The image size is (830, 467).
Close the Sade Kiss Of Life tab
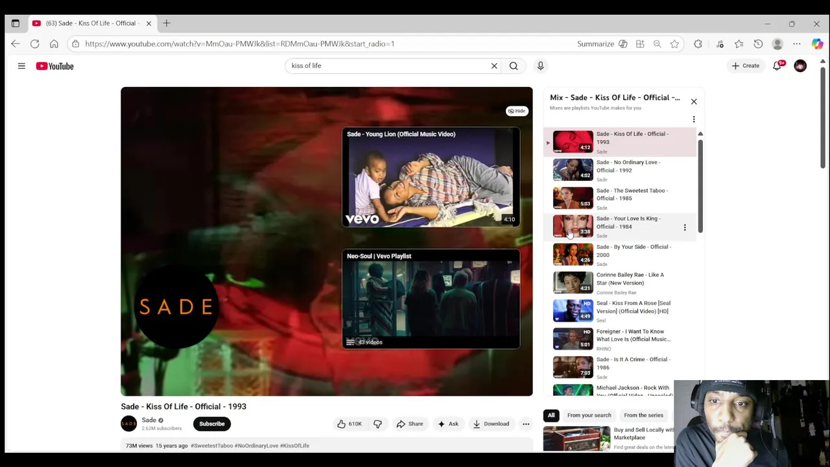pyautogui.click(x=148, y=23)
